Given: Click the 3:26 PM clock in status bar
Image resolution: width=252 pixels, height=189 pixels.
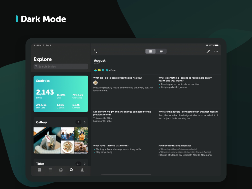Looking at the screenshot, I should point(37,45).
